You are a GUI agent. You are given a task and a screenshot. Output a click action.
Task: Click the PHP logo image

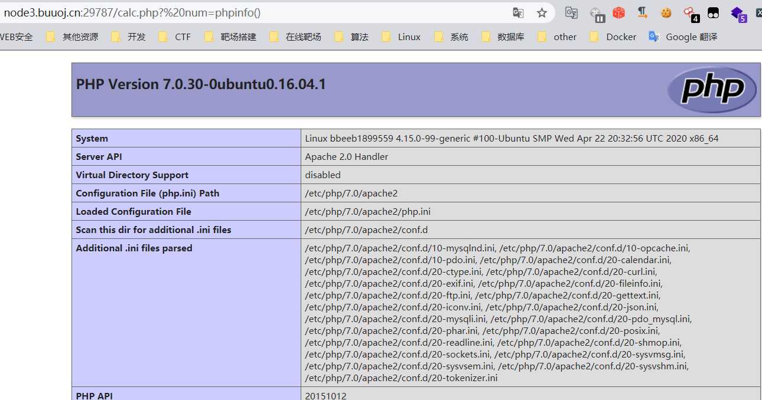click(712, 90)
